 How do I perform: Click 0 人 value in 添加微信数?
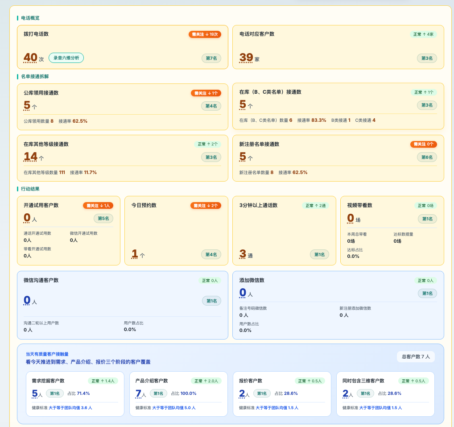(x=246, y=293)
